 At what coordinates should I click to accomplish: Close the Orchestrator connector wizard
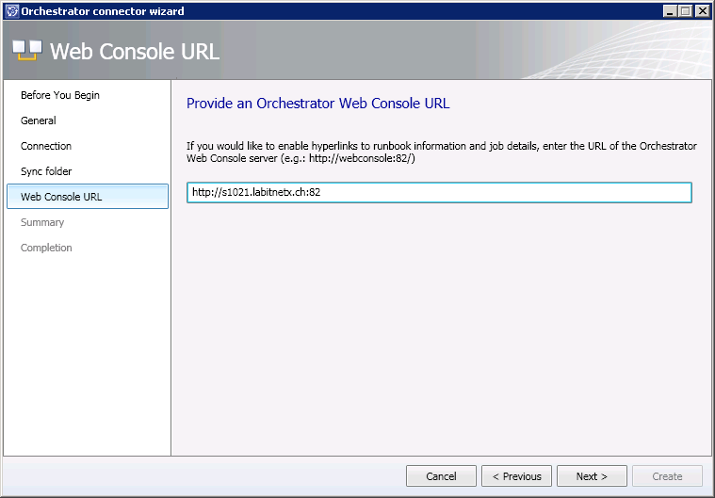click(x=703, y=11)
